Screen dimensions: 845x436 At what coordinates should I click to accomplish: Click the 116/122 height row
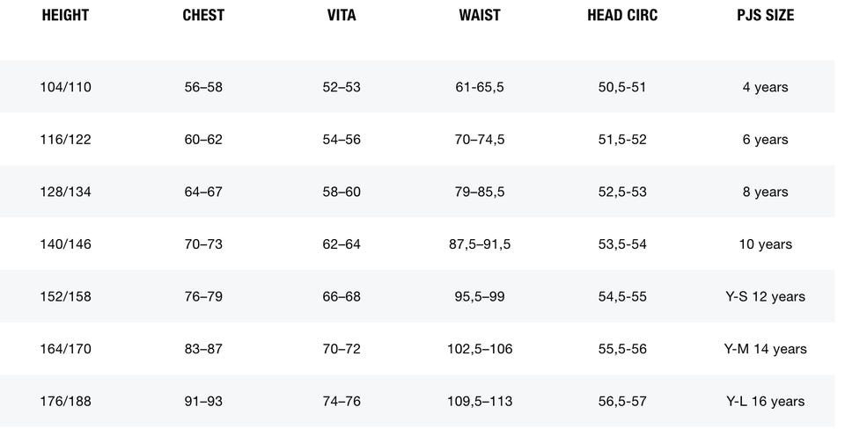point(65,140)
